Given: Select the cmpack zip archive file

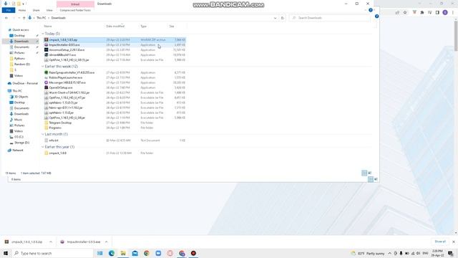Looking at the screenshot, I should click(114, 40).
